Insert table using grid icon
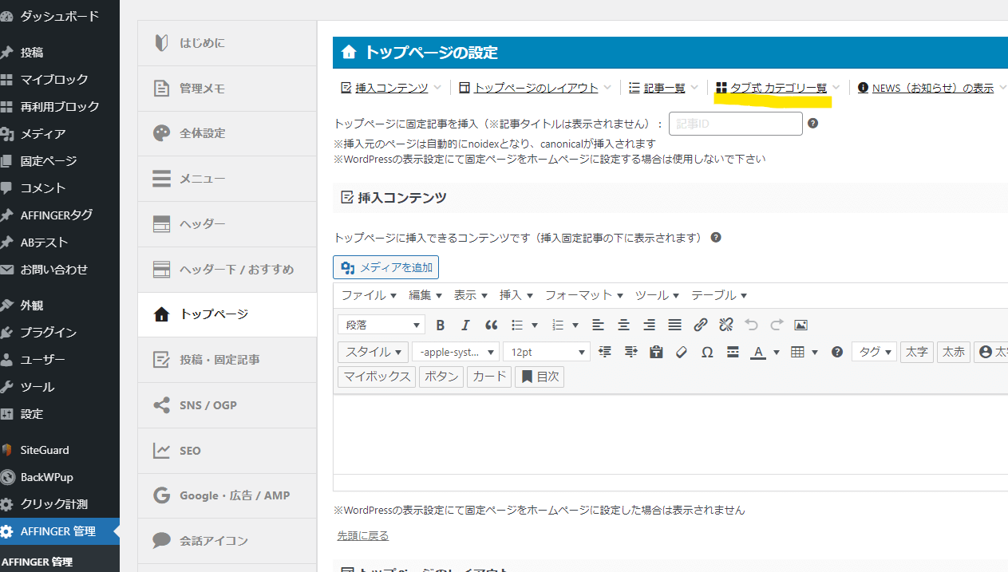This screenshot has width=1008, height=572. point(797,352)
